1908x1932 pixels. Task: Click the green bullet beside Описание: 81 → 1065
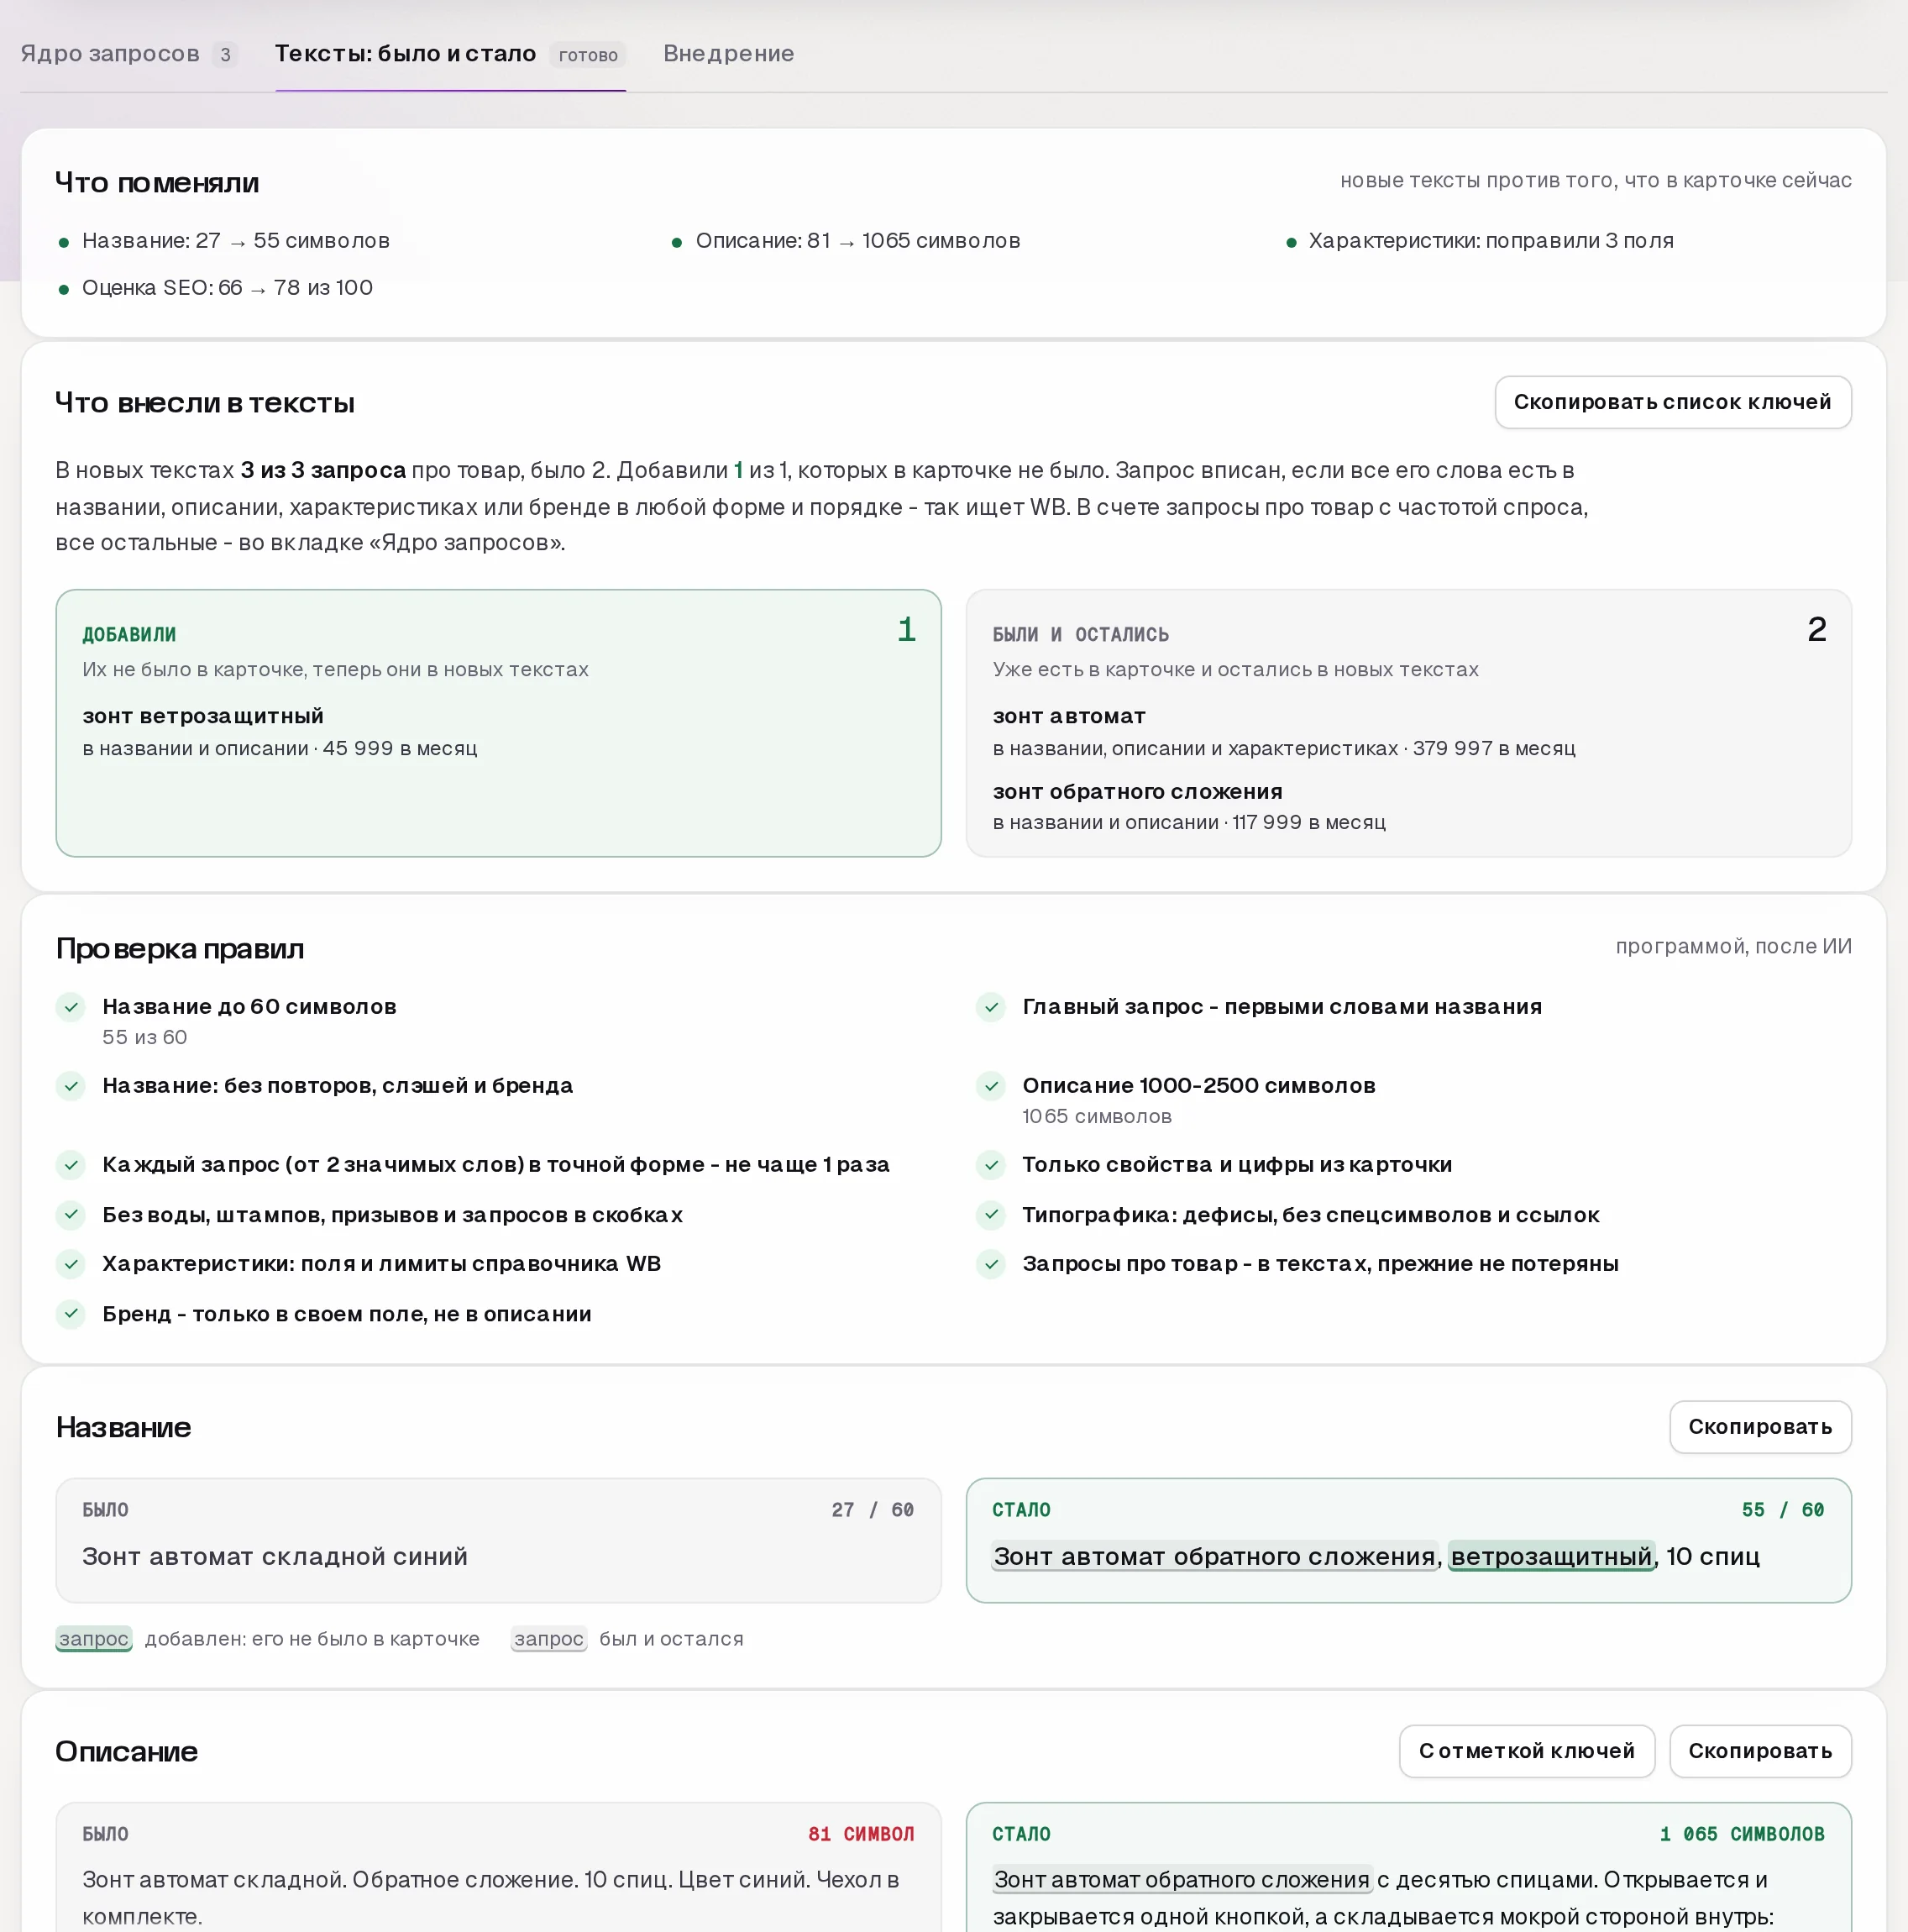coord(677,242)
